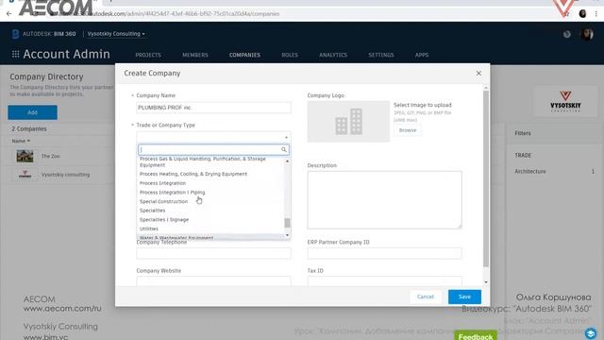The image size is (604, 340).
Task: Open the Apps tab
Action: [422, 55]
